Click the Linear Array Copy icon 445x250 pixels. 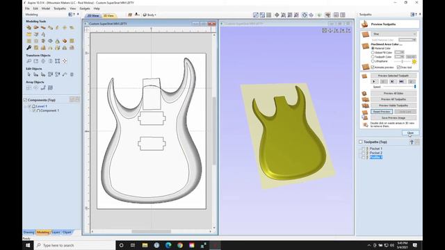29,87
